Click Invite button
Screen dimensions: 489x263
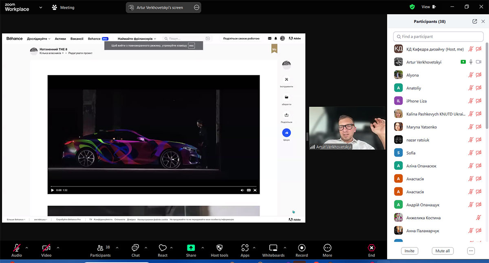410,251
